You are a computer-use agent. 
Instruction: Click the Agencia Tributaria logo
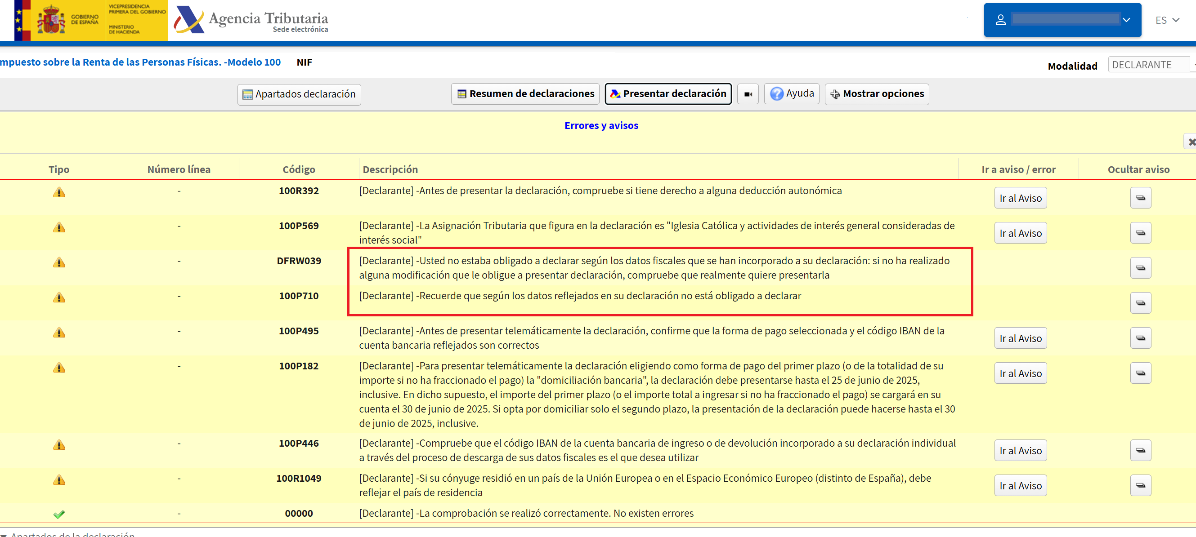[x=251, y=20]
